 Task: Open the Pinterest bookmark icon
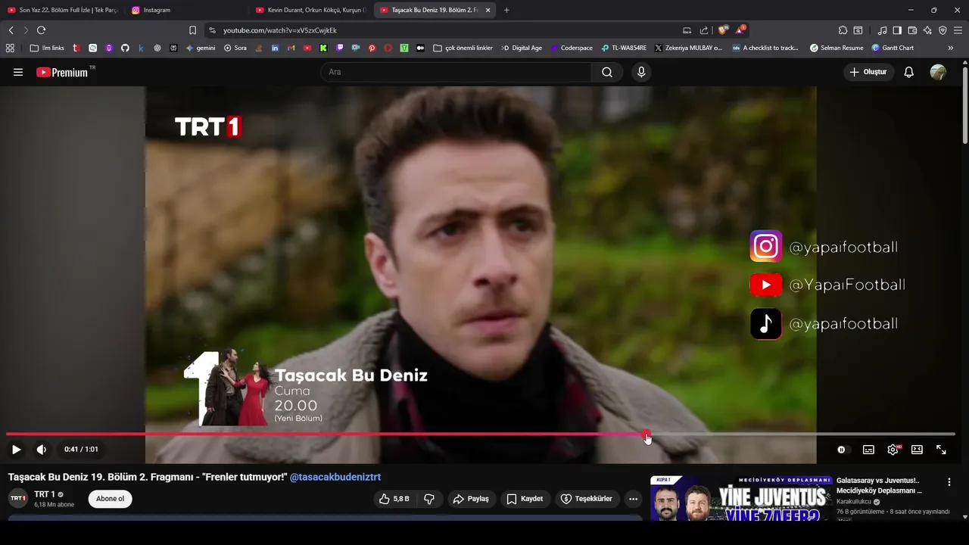point(372,48)
